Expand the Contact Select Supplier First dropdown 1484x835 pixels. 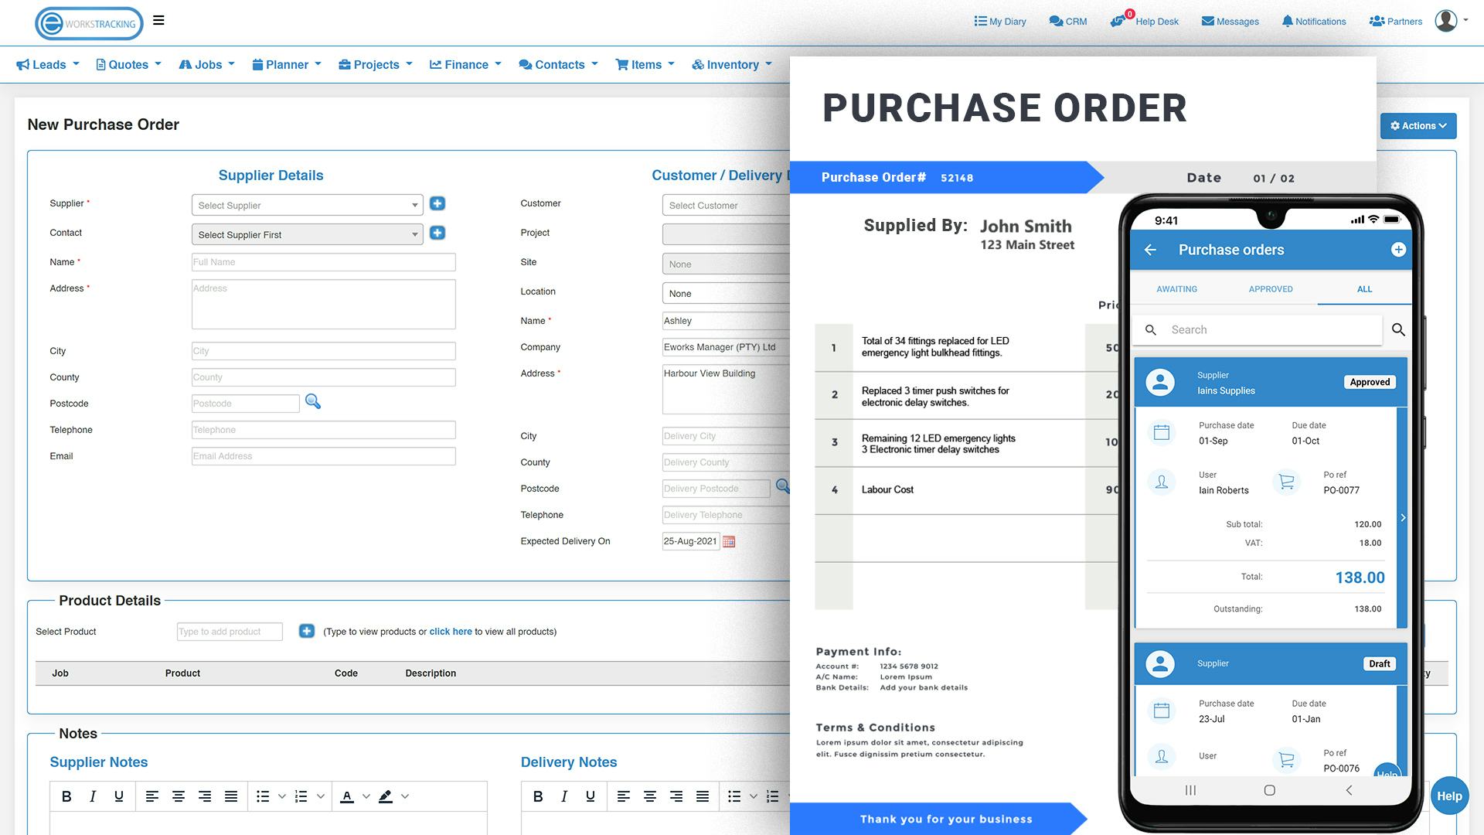tap(307, 234)
